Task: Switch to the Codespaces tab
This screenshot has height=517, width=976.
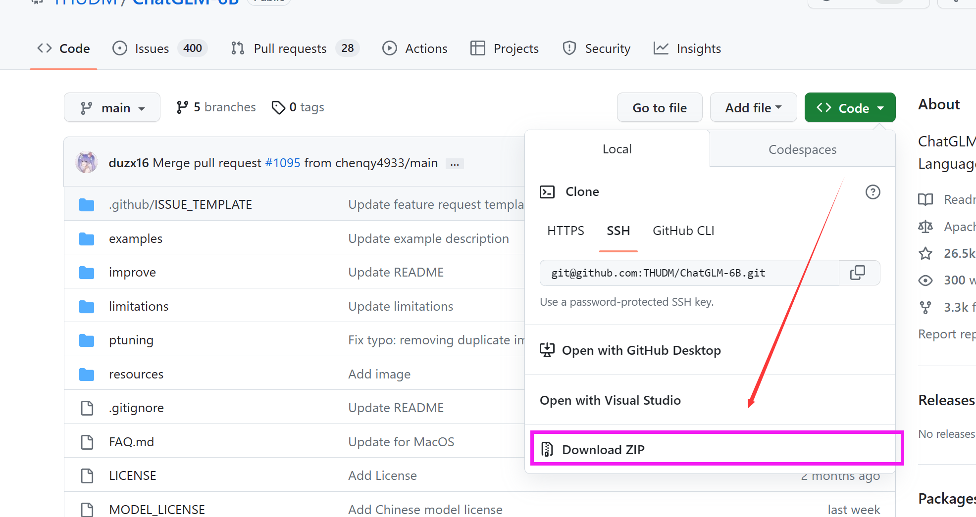Action: pos(802,149)
